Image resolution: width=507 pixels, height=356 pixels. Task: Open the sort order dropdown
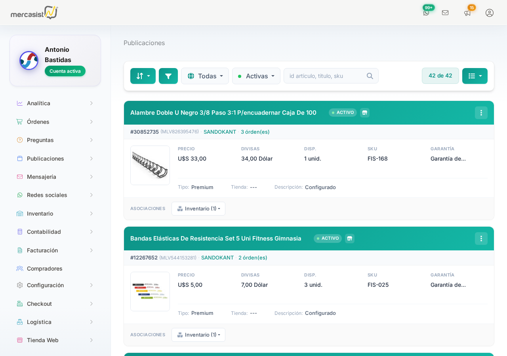pyautogui.click(x=143, y=76)
